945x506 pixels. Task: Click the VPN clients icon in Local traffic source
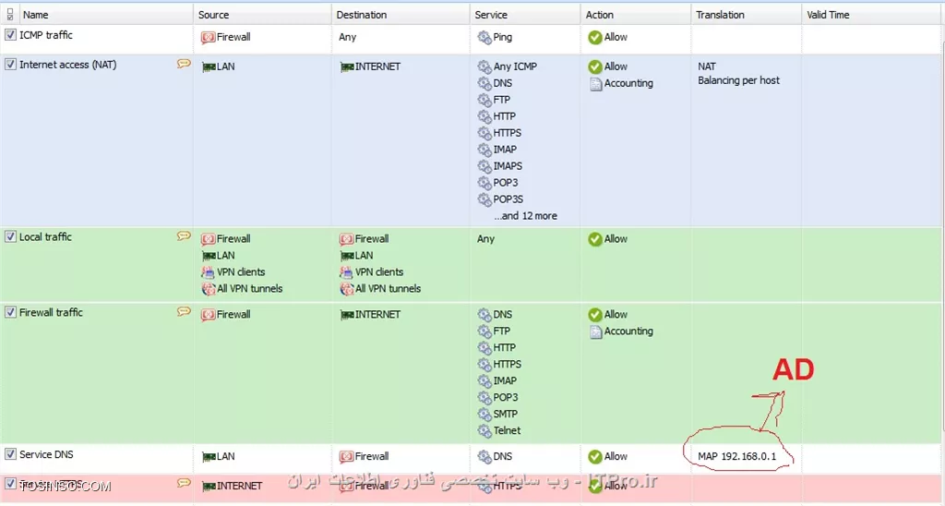click(x=208, y=272)
